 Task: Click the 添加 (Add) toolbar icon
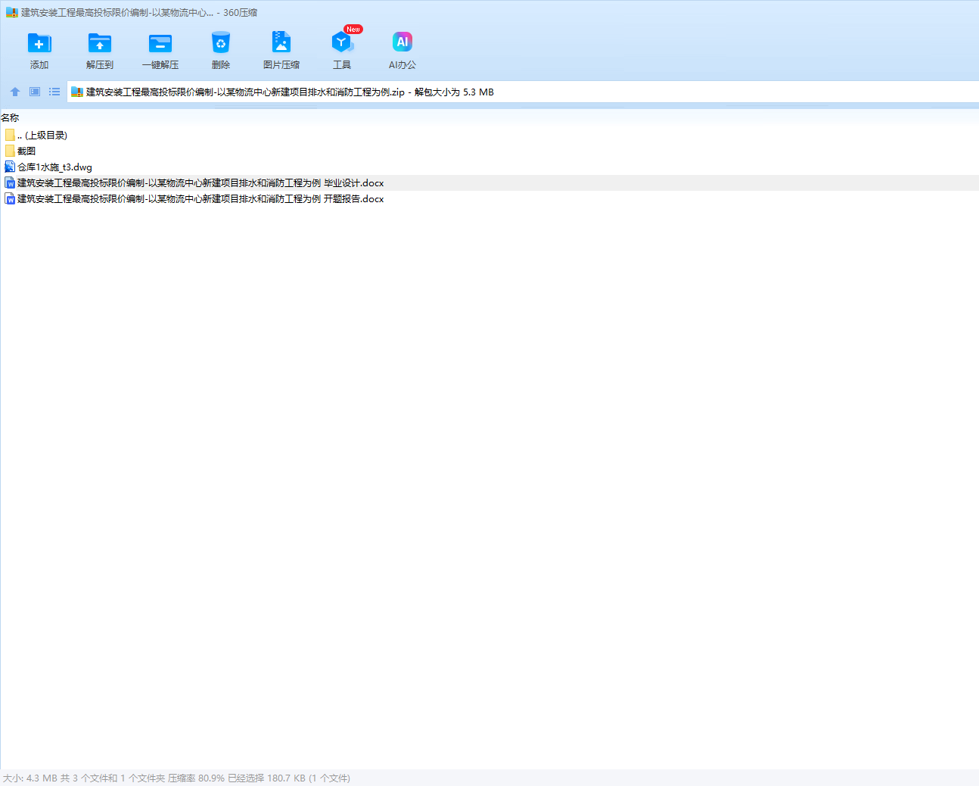pyautogui.click(x=39, y=43)
